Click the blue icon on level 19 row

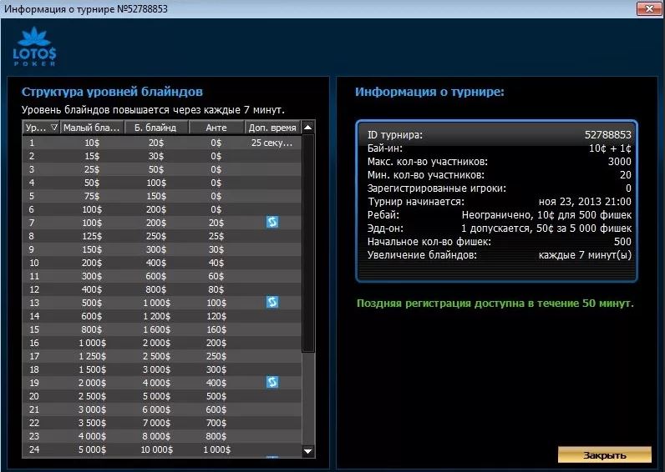272,382
